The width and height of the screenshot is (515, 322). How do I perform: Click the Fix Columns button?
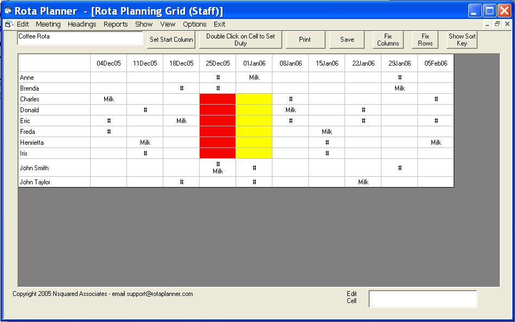tap(388, 40)
